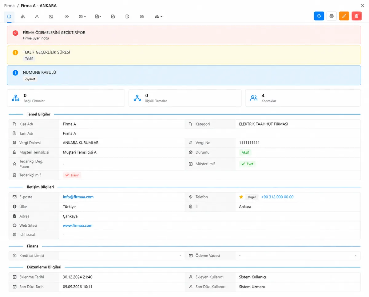The height and width of the screenshot is (297, 369).
Task: Print the company record with the printer button
Action: [331, 16]
